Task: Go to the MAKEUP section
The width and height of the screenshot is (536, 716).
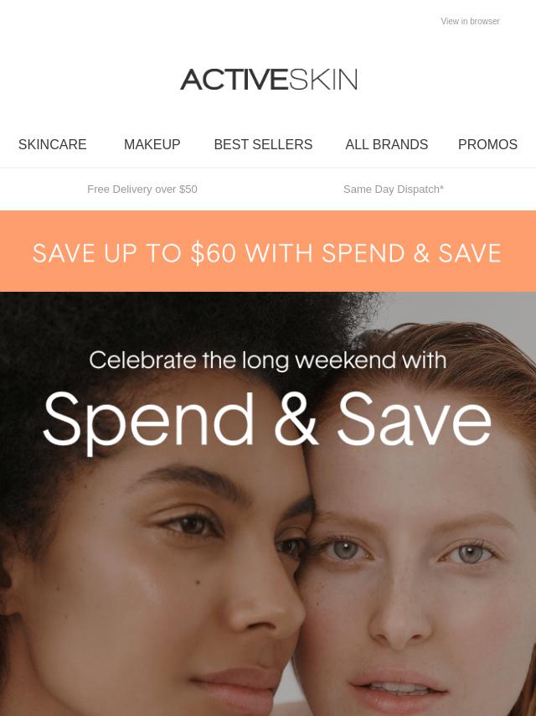Action: [152, 144]
